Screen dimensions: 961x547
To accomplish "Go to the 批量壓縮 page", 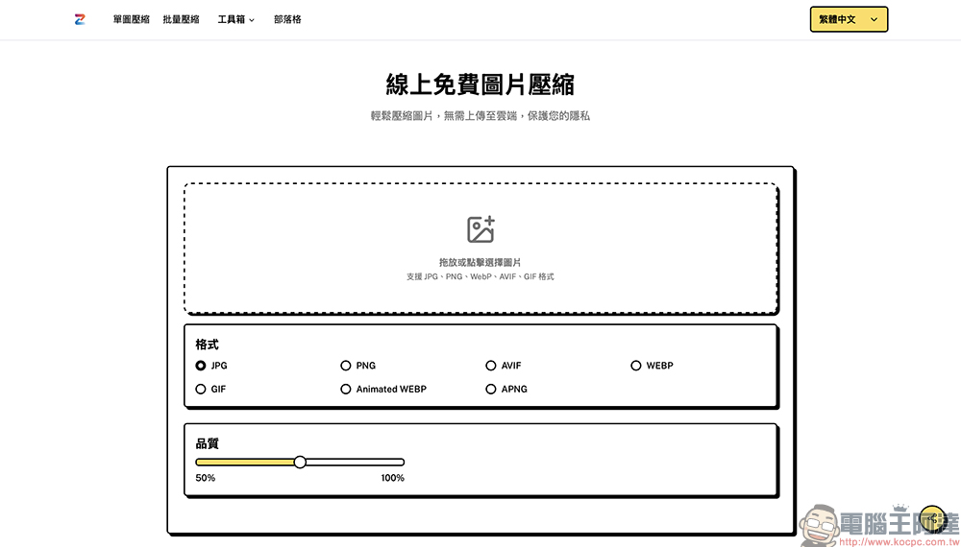I will [x=182, y=19].
